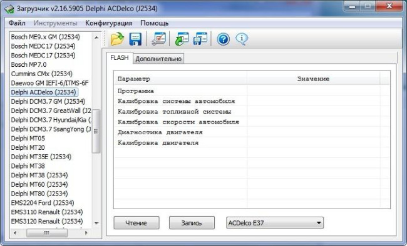Click Калибровка скорости автомобиля row

(x=252, y=122)
